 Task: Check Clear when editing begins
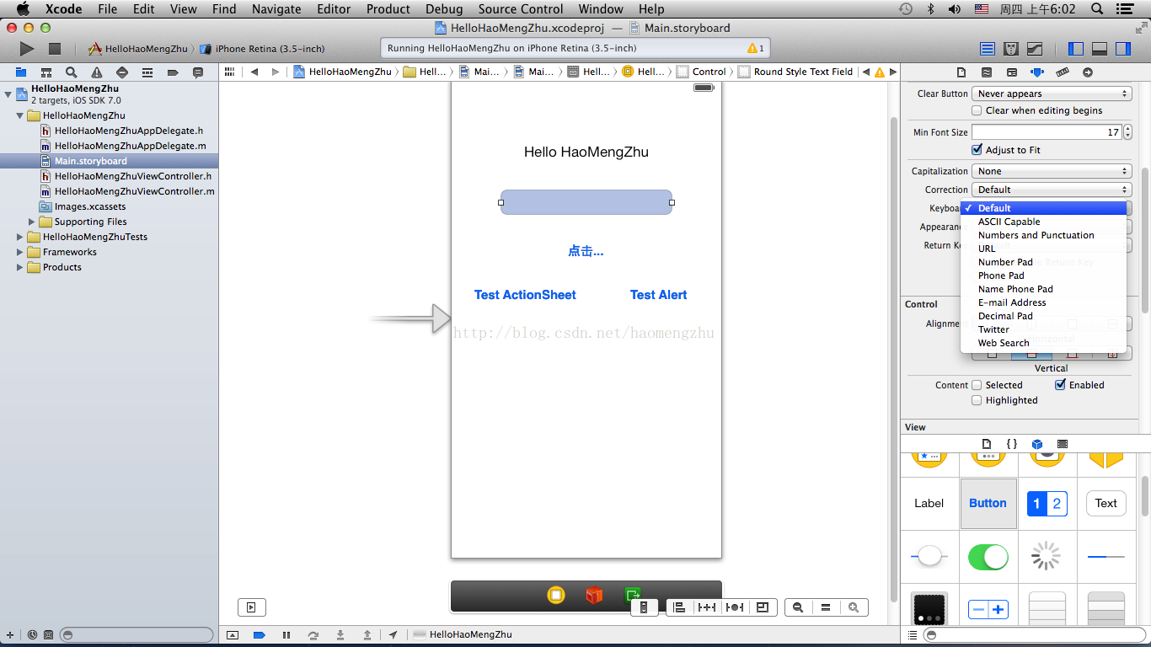tap(977, 110)
